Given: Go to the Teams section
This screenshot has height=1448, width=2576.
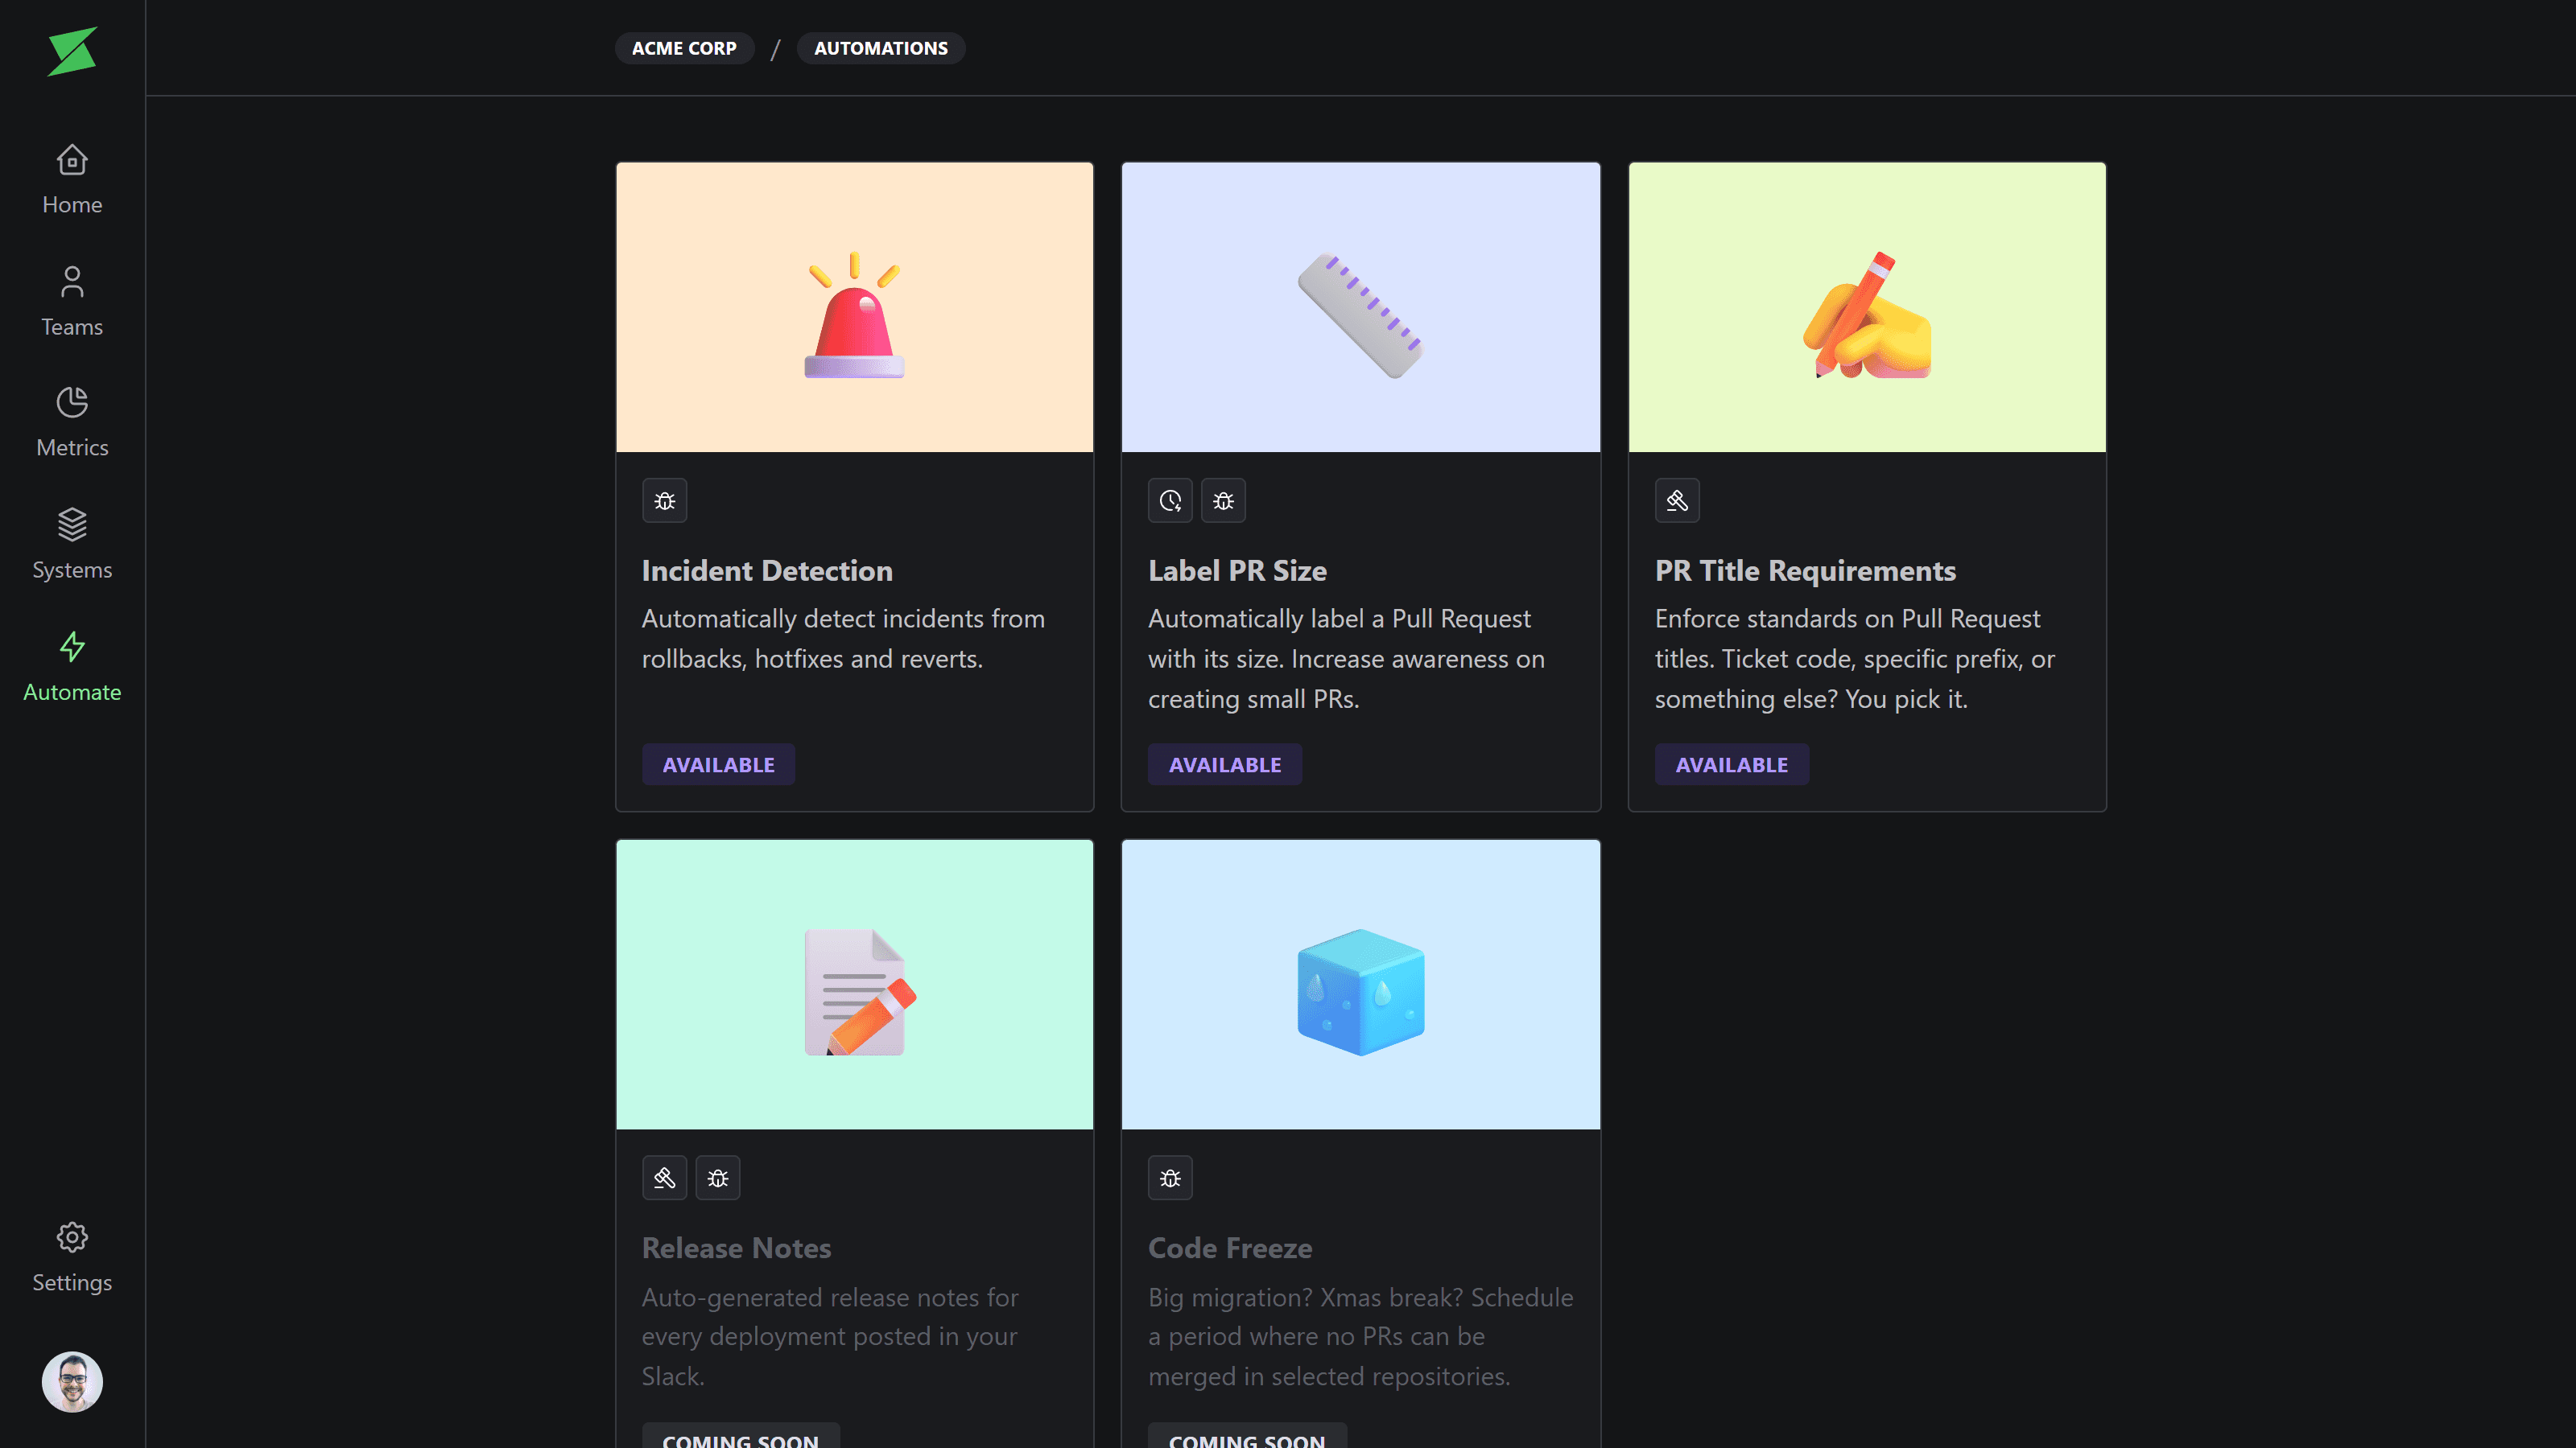Looking at the screenshot, I should pos(72,302).
